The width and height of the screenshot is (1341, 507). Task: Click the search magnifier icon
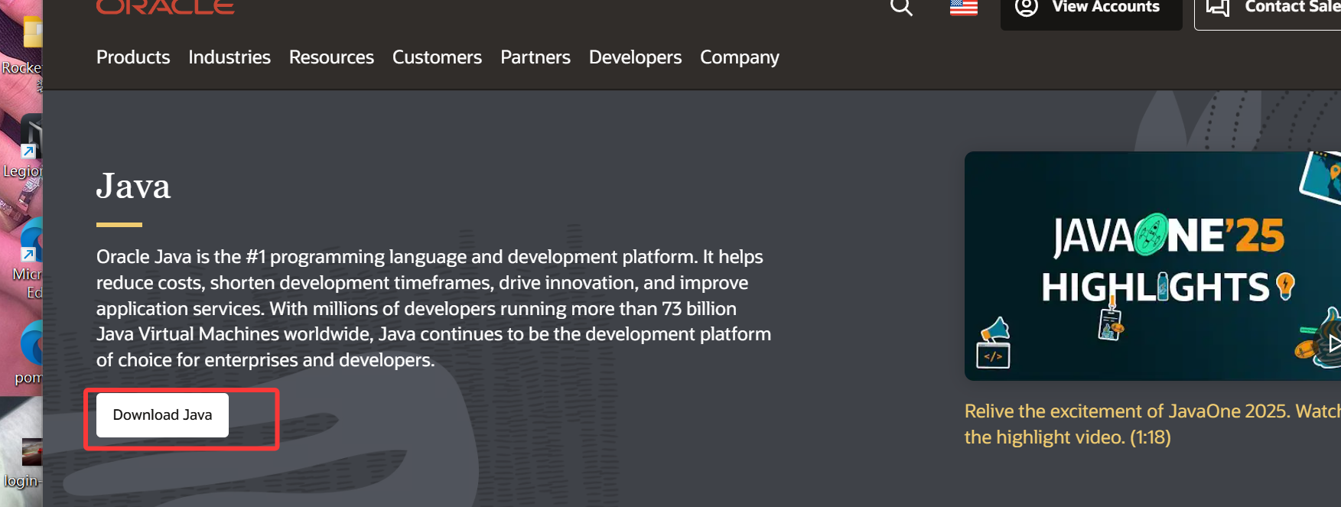[x=901, y=8]
